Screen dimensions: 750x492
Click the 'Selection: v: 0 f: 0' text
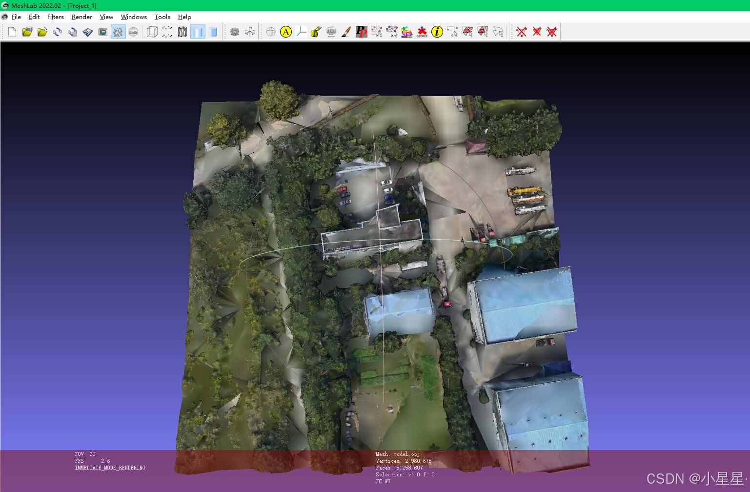tap(405, 474)
